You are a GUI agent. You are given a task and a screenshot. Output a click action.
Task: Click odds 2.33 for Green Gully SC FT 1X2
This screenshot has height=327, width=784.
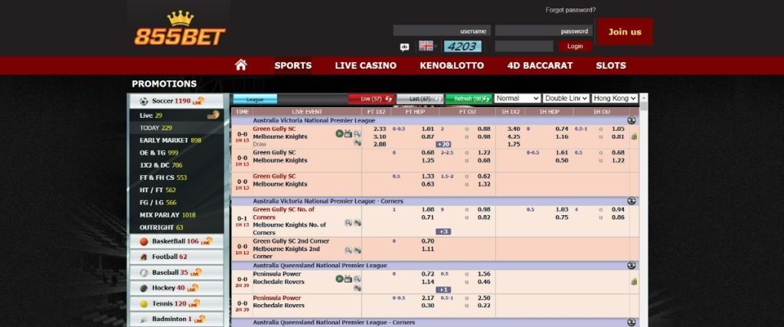[x=380, y=129]
